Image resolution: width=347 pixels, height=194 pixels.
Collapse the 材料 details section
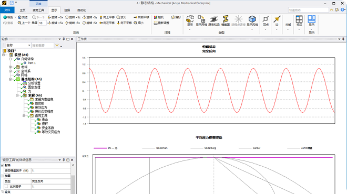[2, 165]
